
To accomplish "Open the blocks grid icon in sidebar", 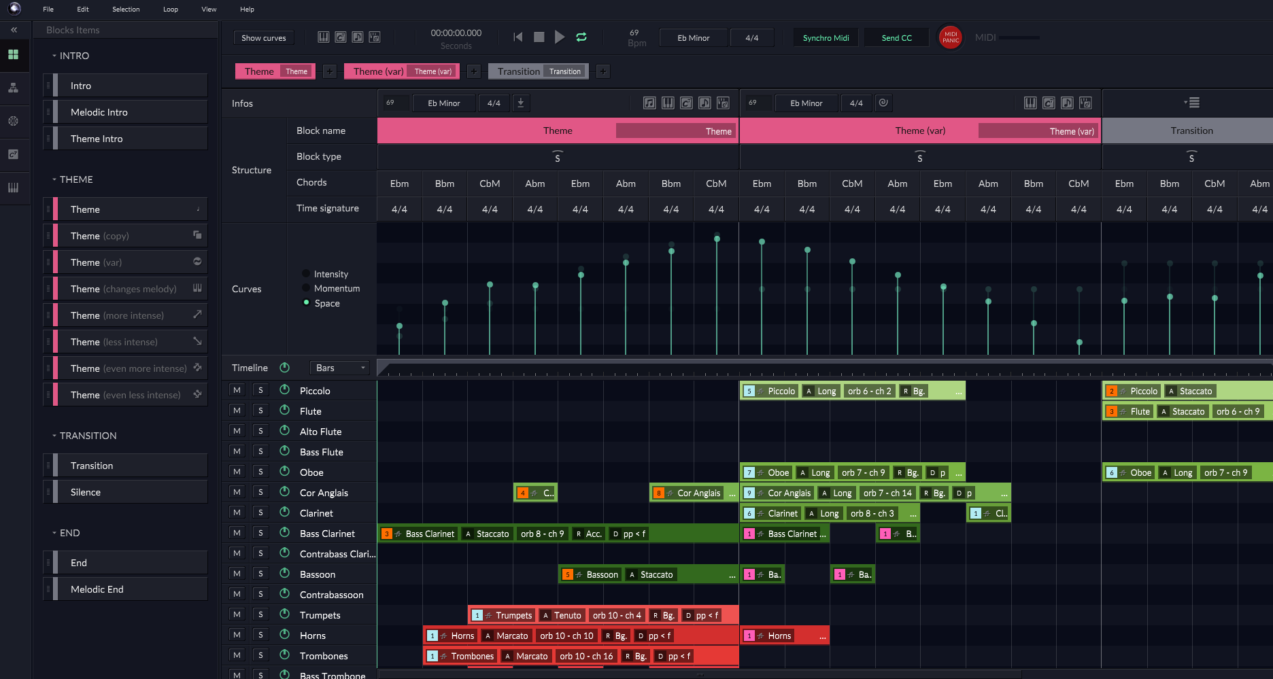I will click(14, 54).
